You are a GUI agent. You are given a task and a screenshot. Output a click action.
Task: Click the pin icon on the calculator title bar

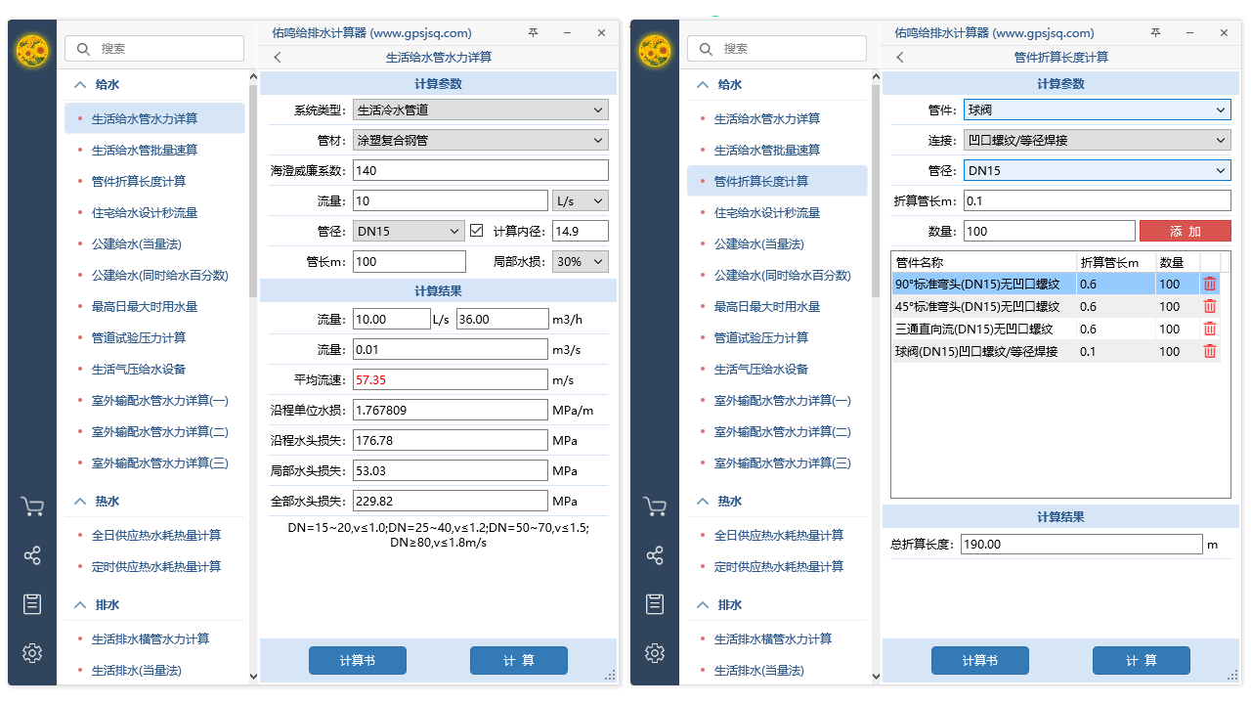click(533, 32)
